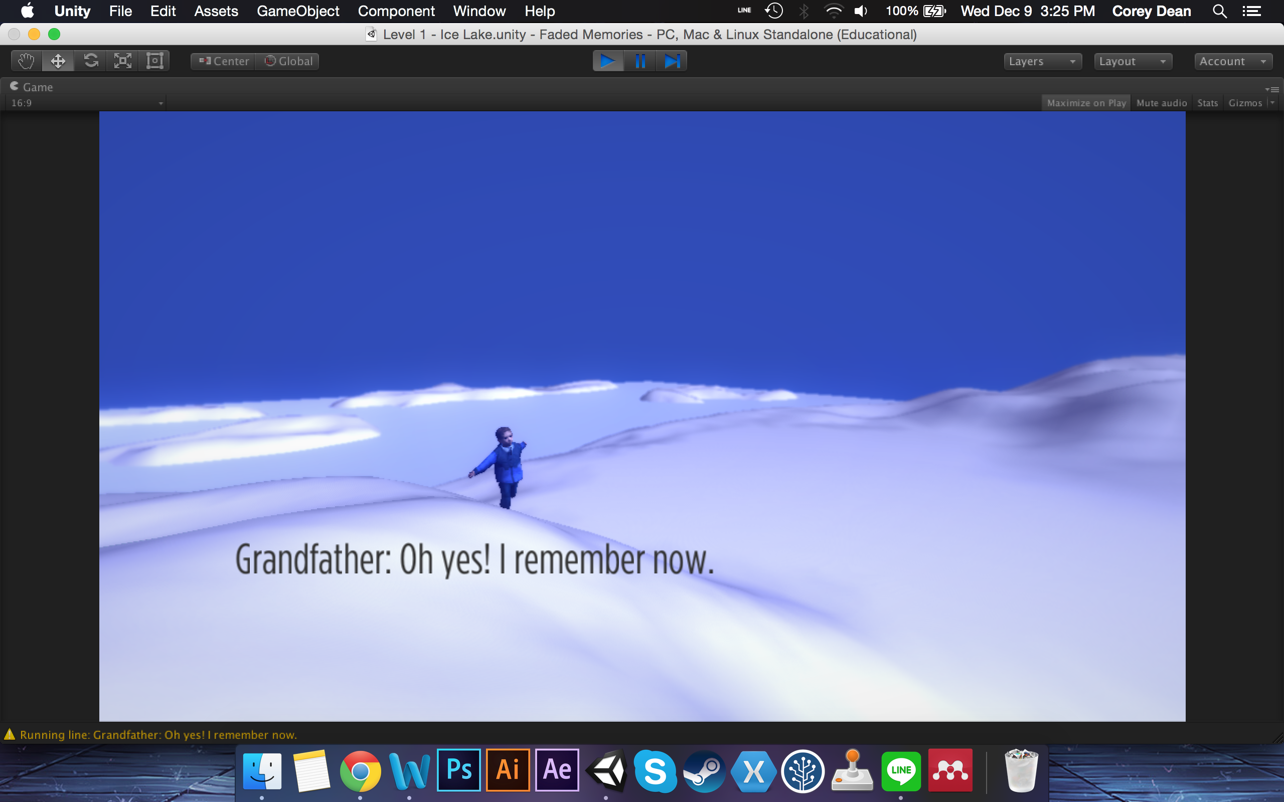Open the Layers dropdown
The width and height of the screenshot is (1284, 802).
coord(1042,62)
